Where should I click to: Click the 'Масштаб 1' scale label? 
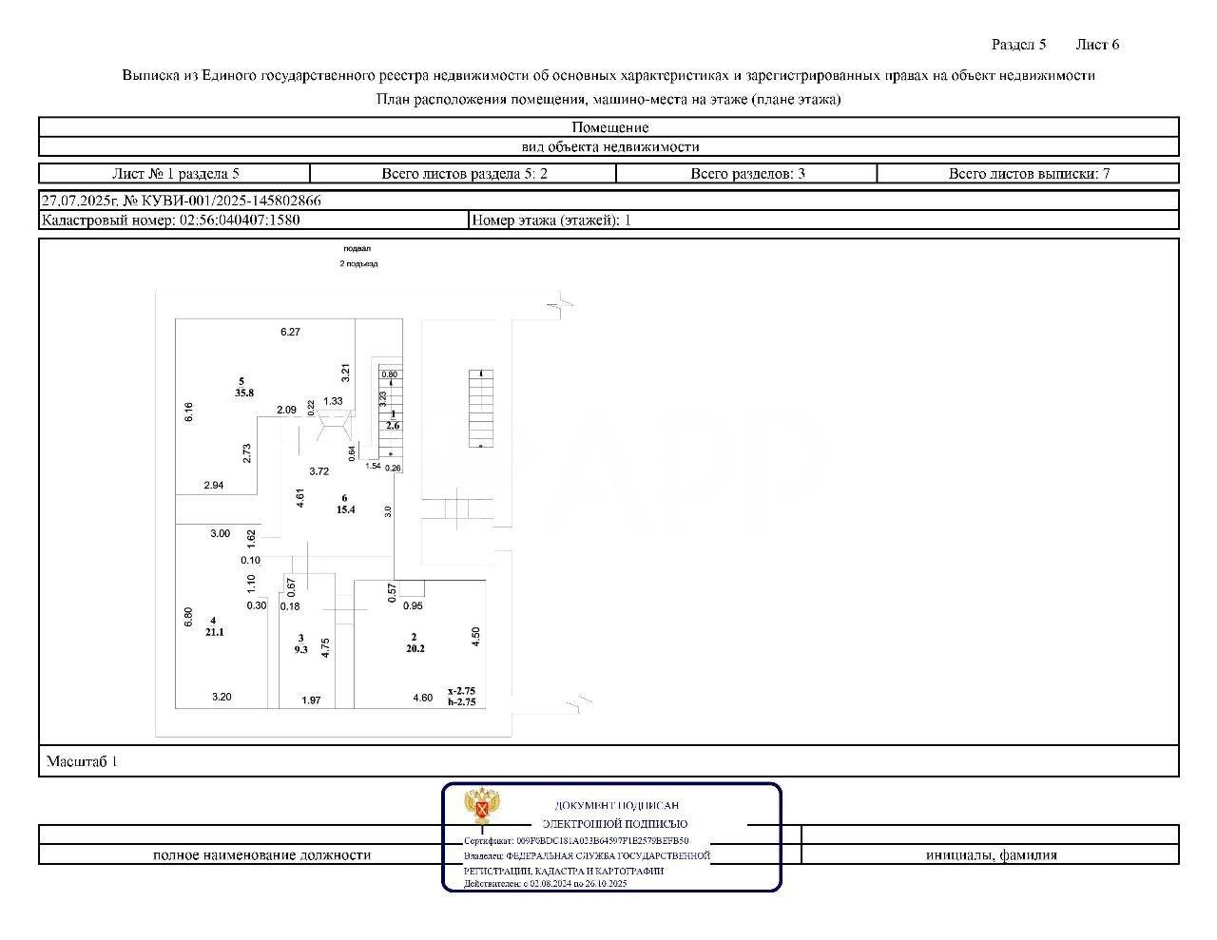point(82,761)
